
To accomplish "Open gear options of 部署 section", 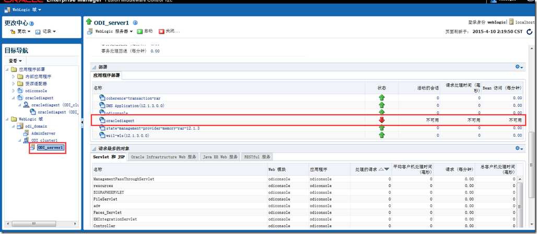I will point(519,67).
